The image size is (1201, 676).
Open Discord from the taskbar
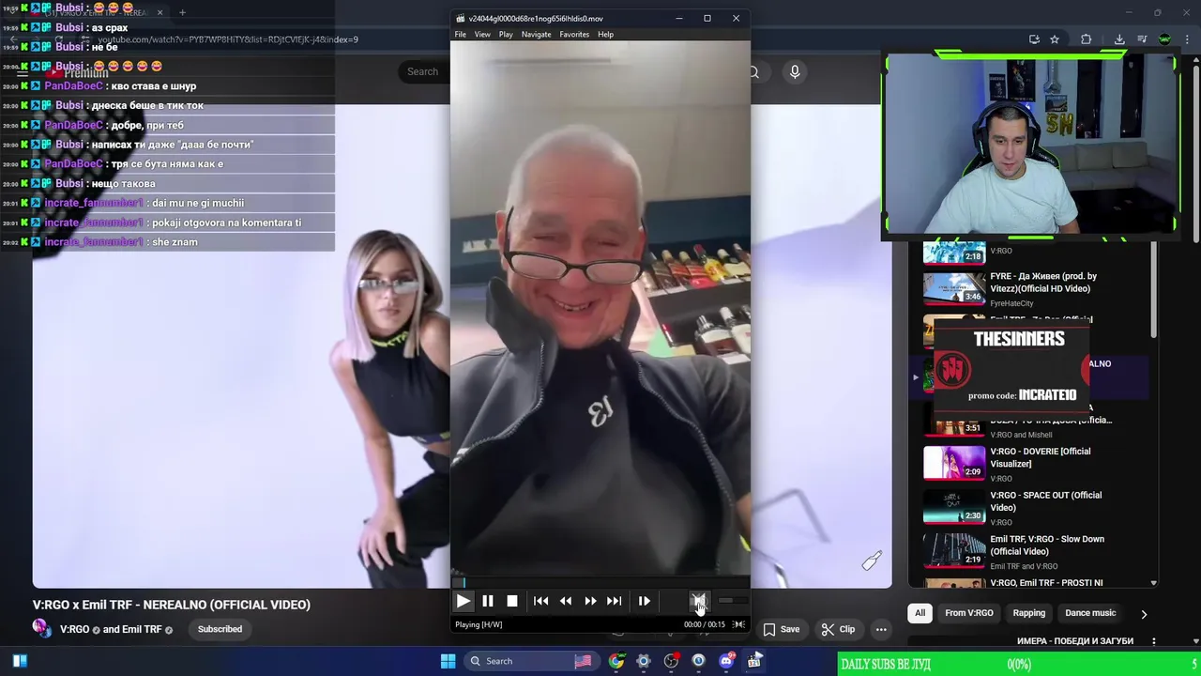point(726,661)
